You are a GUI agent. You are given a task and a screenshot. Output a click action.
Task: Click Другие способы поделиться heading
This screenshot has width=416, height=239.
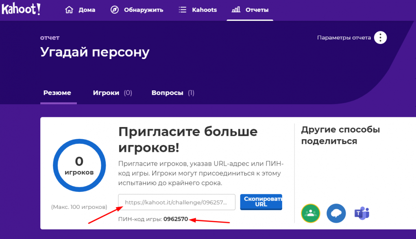(340, 135)
